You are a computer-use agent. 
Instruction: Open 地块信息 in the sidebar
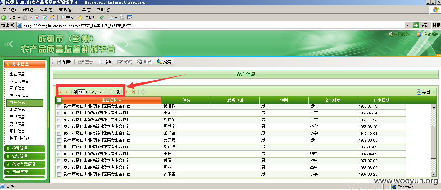click(17, 110)
